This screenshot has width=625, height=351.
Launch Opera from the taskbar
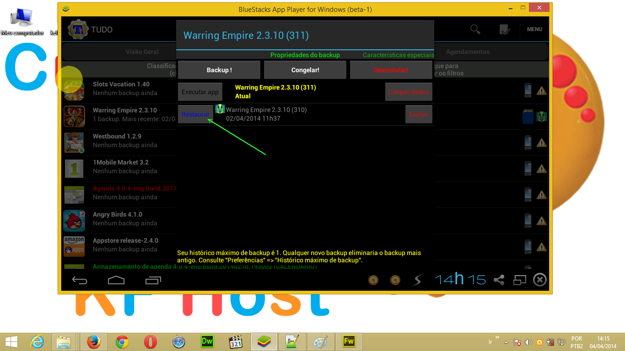[151, 341]
